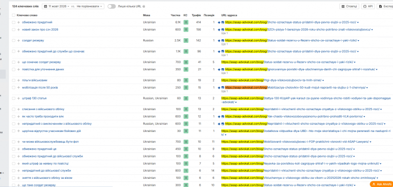Click the sparkle SERP icon in 'повістка для уточнення даних' row
The width and height of the screenshot is (393, 187).
(x=219, y=69)
